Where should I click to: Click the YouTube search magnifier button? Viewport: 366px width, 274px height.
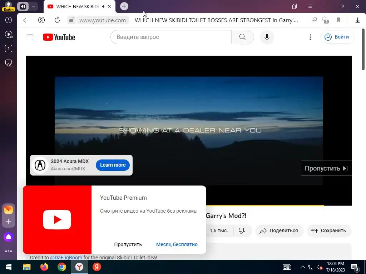(x=243, y=37)
